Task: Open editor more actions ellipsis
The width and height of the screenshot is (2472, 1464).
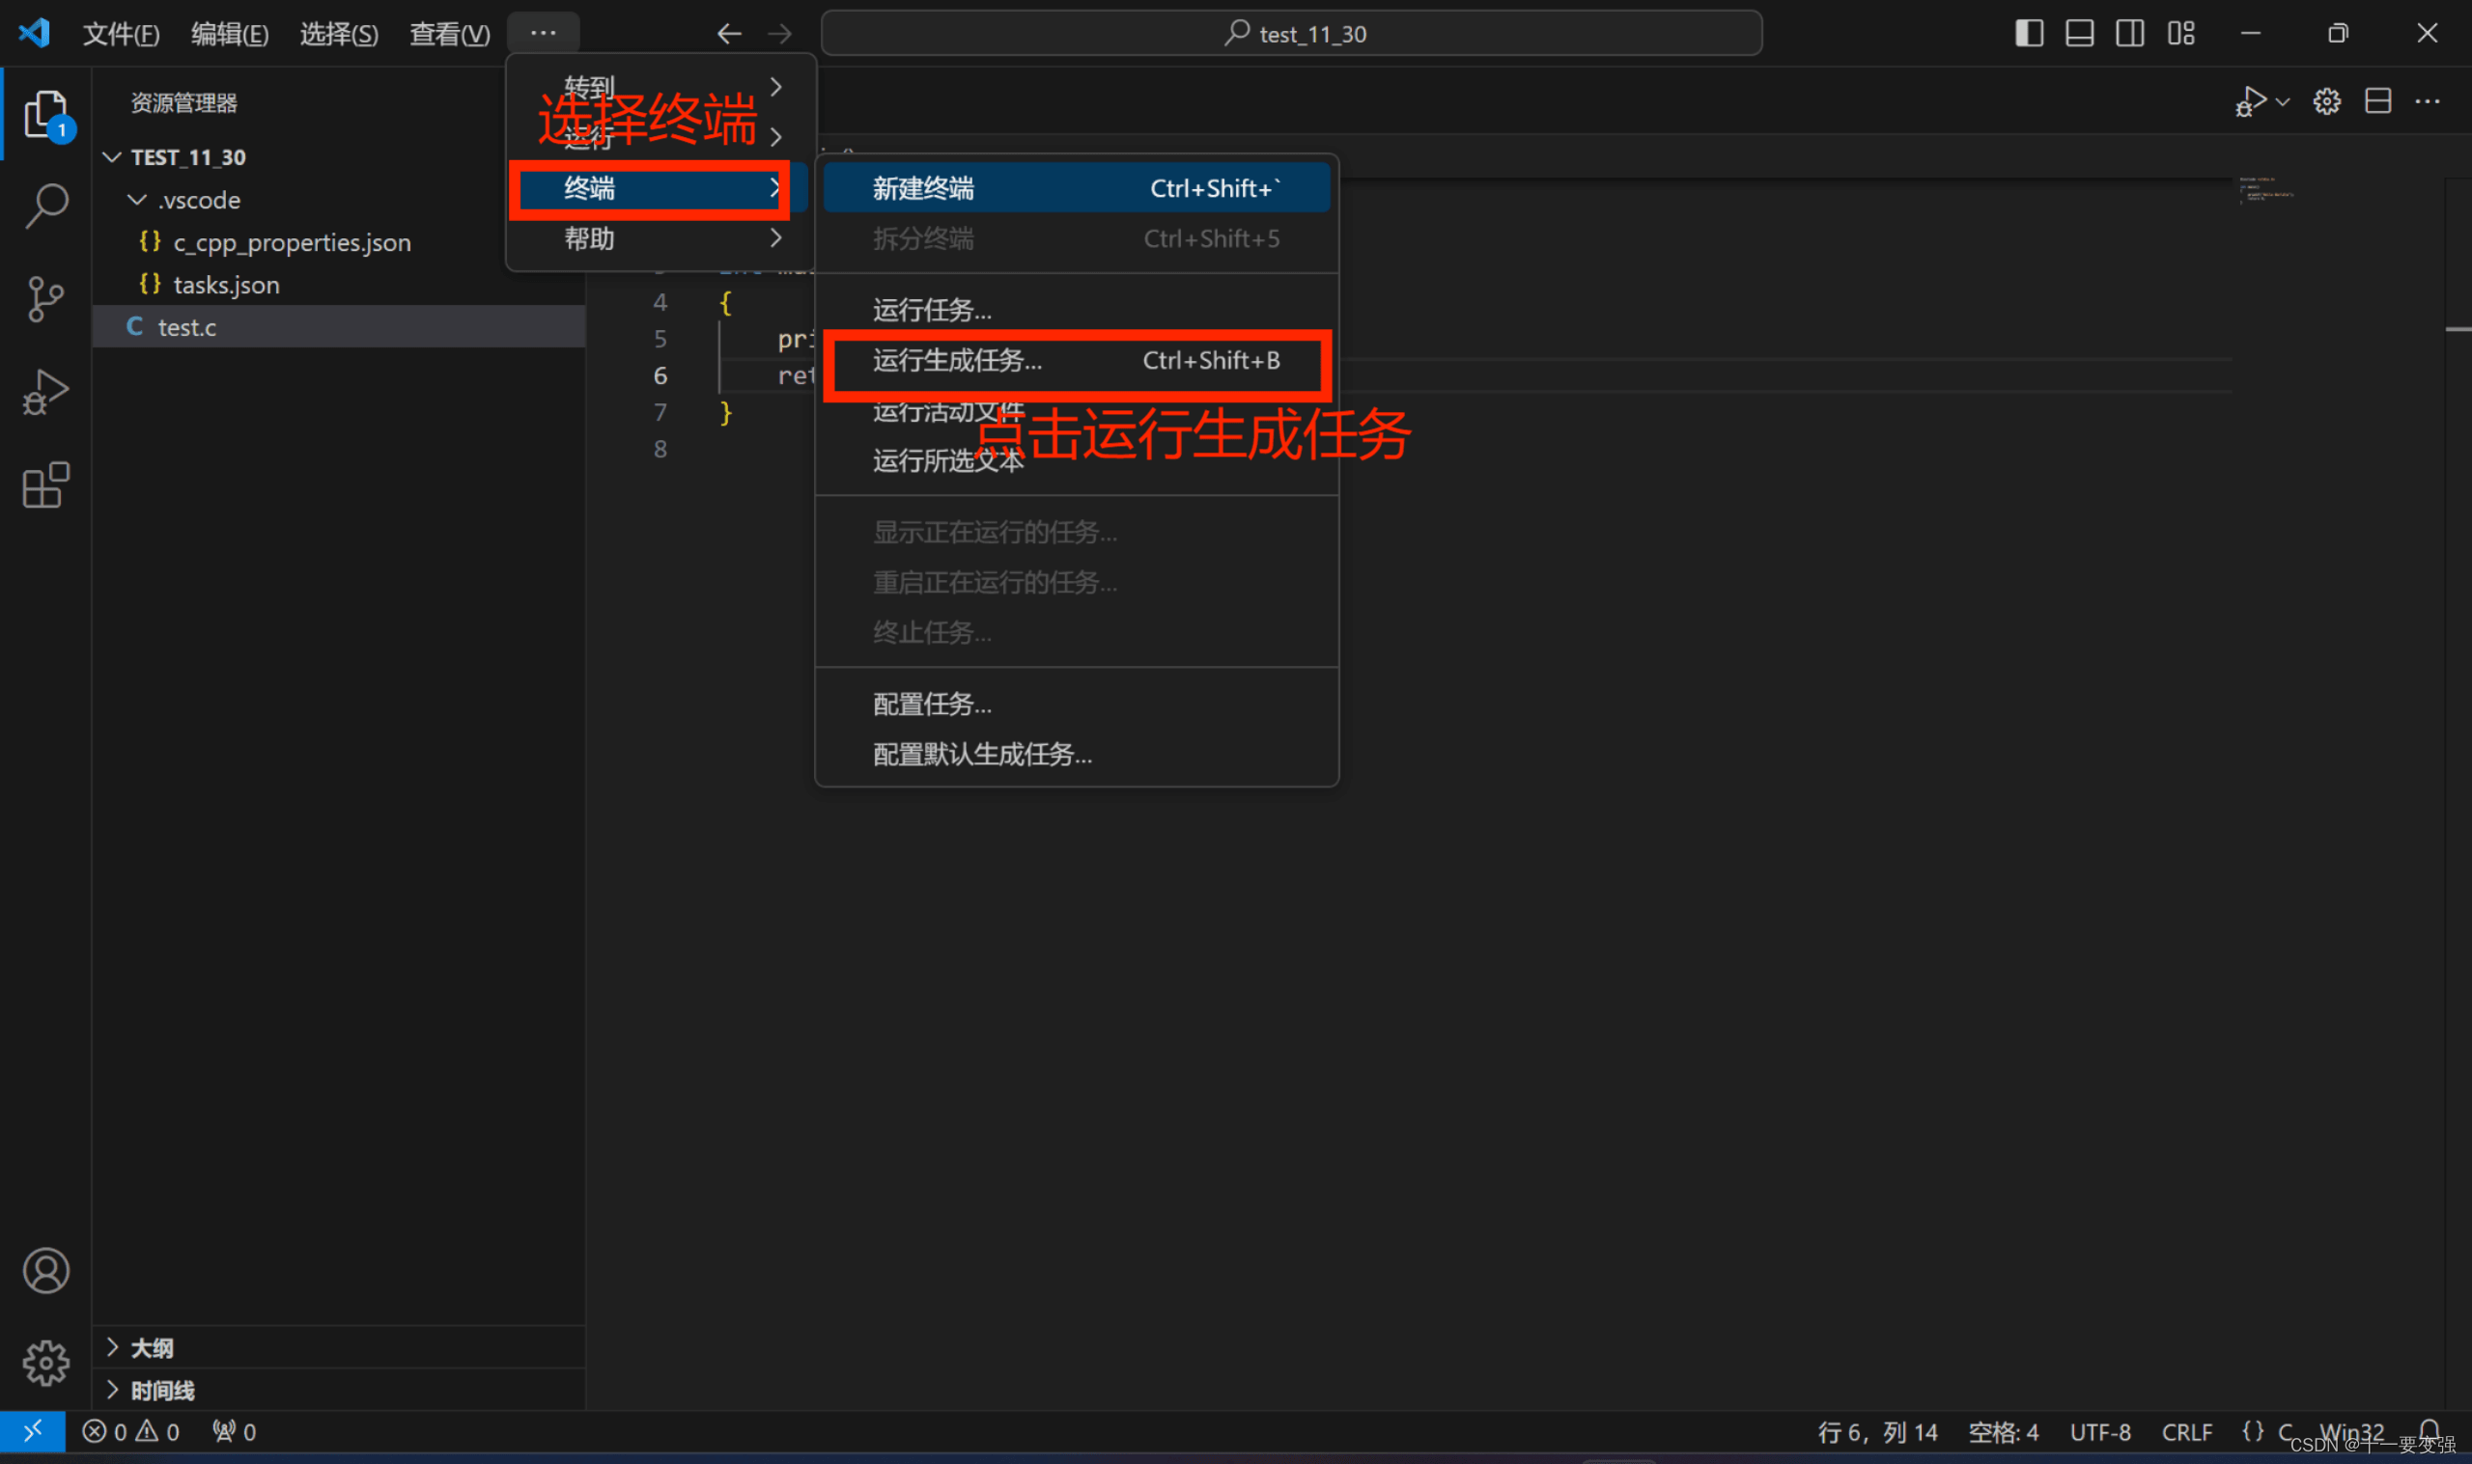Action: pos(2428,100)
